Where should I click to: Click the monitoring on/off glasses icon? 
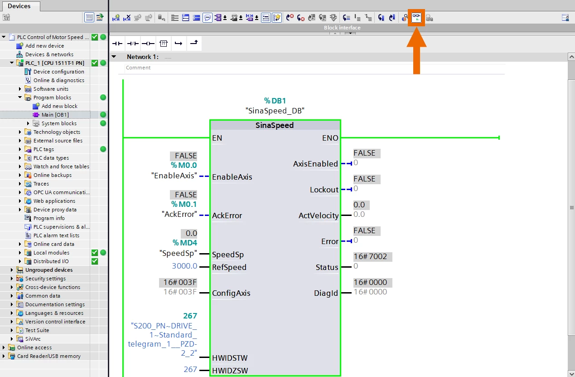[x=416, y=18]
